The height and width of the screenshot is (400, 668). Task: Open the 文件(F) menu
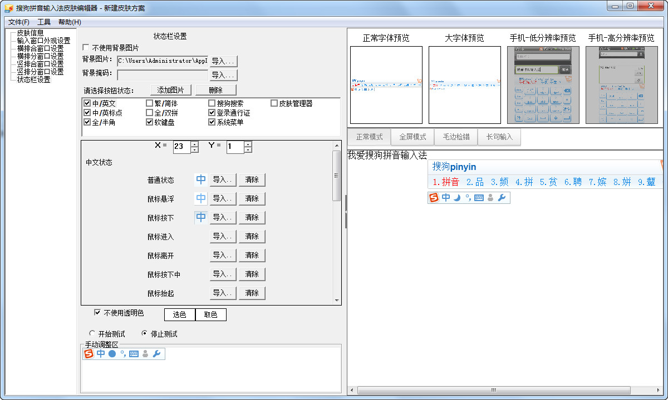click(x=19, y=22)
